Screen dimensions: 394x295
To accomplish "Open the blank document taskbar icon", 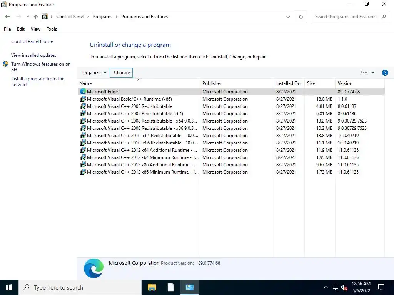I will click(x=170, y=287).
